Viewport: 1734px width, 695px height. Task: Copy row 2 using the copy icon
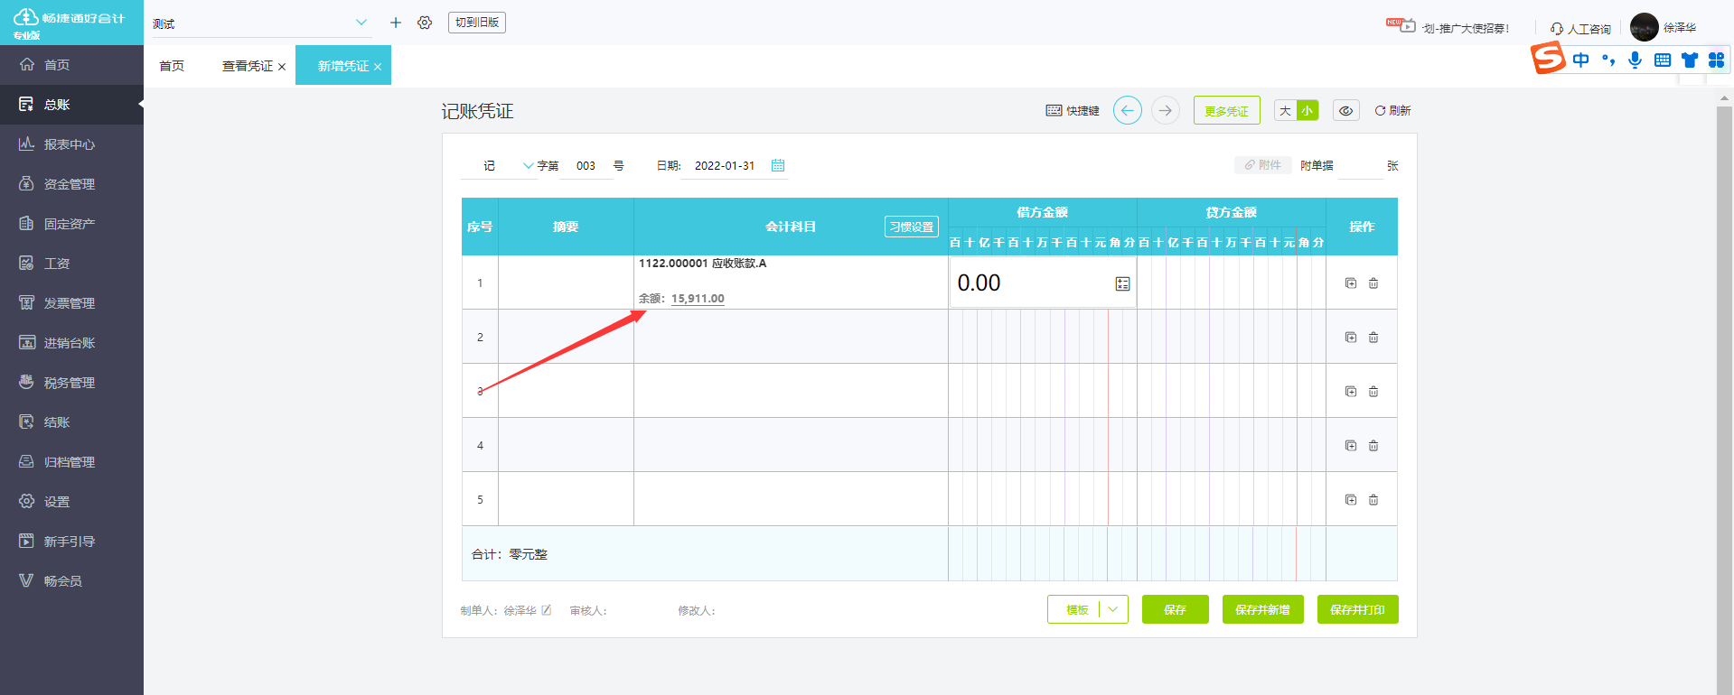1351,338
